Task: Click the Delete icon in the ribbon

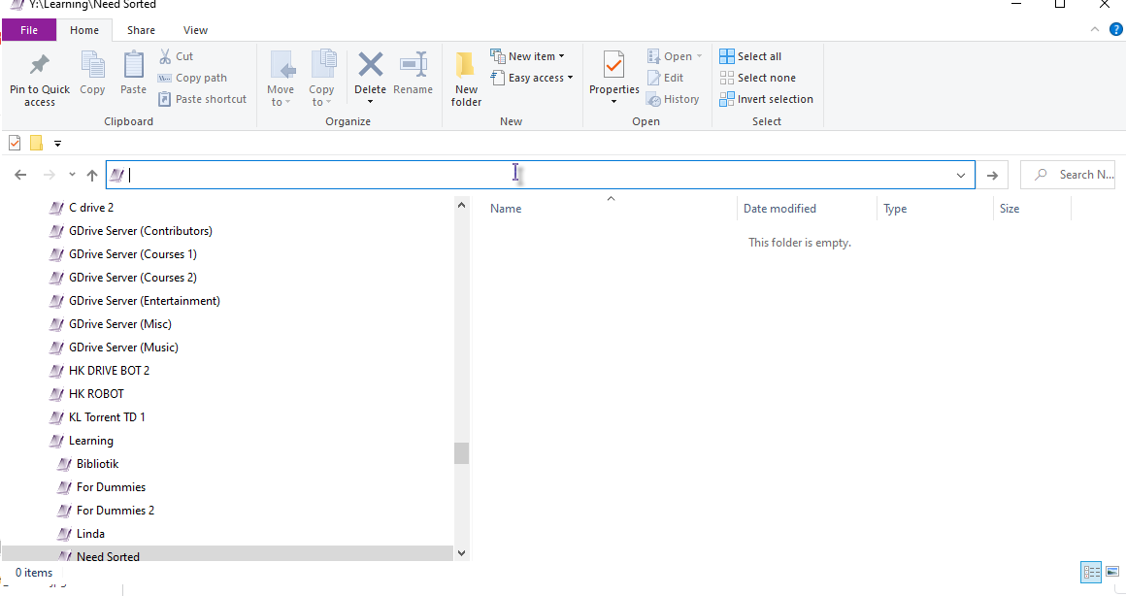Action: pyautogui.click(x=370, y=66)
